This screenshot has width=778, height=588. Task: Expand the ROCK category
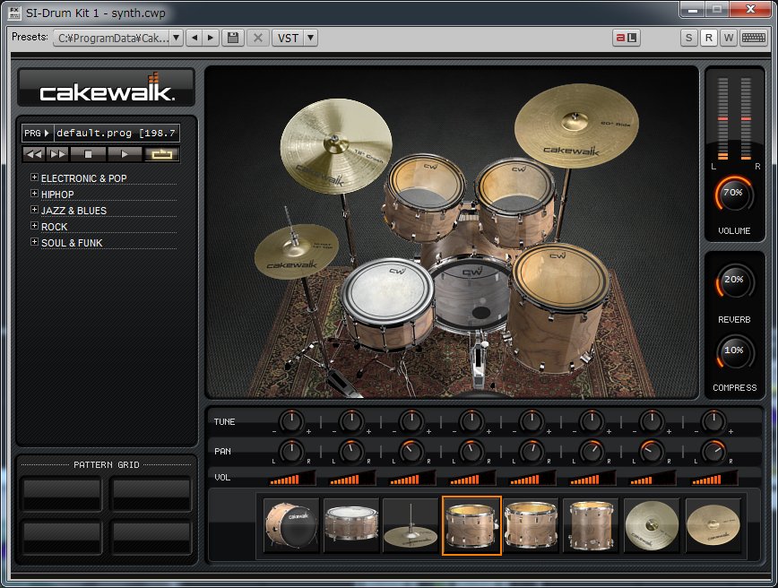click(x=34, y=226)
